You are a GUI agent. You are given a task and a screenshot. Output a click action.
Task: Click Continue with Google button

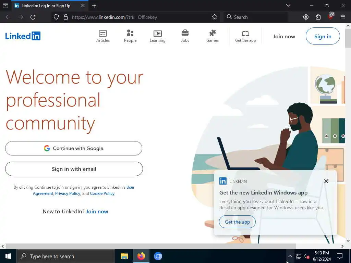point(74,148)
